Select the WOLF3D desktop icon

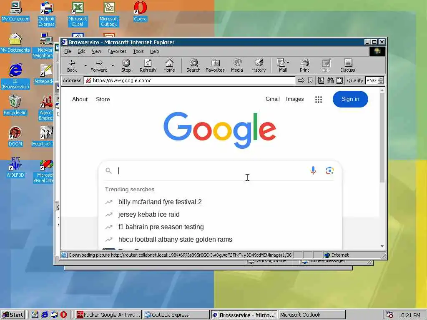pyautogui.click(x=15, y=168)
